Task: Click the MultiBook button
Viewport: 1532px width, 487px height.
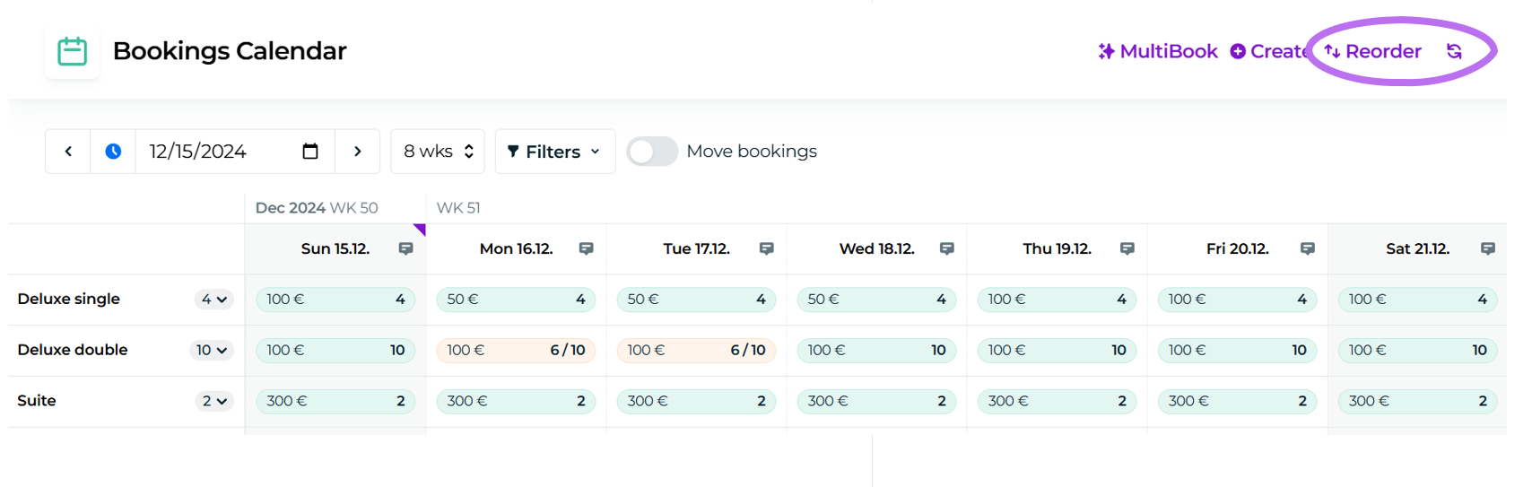Action: (x=1158, y=52)
